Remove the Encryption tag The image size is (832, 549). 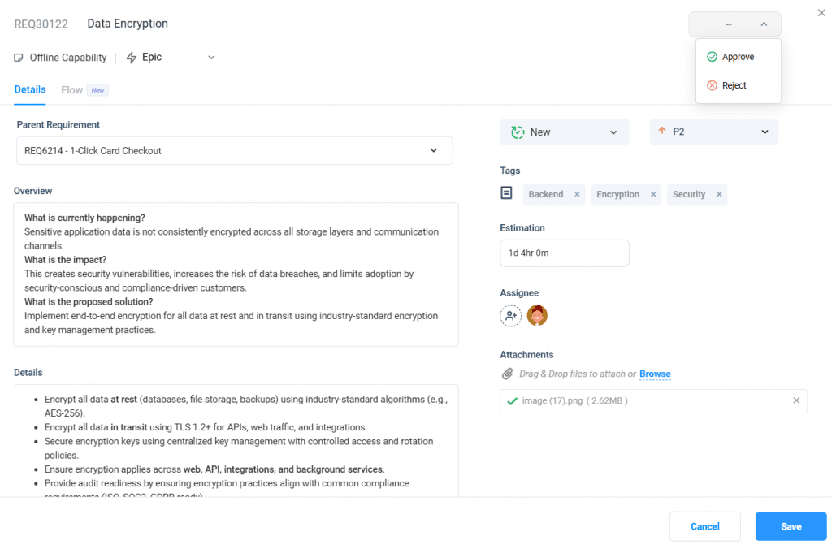(x=653, y=195)
